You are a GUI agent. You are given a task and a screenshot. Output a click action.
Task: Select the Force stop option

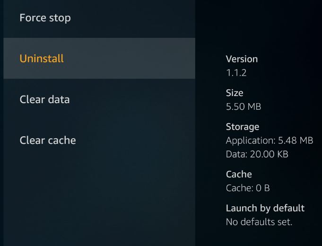point(45,18)
